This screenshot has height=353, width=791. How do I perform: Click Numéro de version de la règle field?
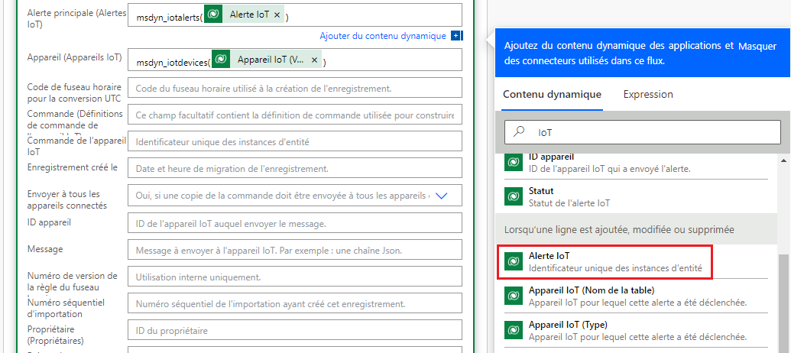(x=295, y=277)
